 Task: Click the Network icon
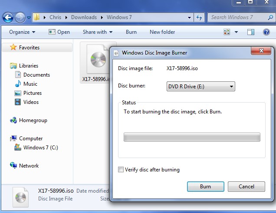point(13,165)
